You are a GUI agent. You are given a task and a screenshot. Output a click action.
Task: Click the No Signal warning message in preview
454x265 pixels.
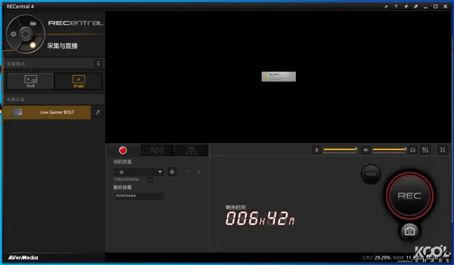tap(279, 77)
